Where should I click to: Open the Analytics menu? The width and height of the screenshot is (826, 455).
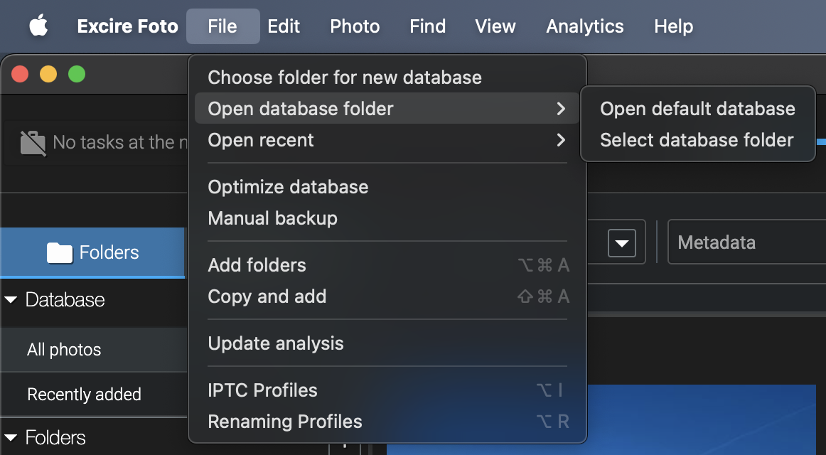pos(585,26)
